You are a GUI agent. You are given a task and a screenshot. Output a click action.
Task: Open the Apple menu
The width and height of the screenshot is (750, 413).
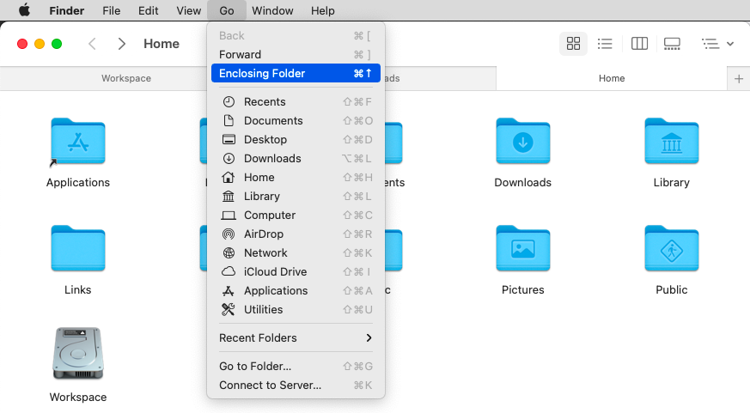coord(24,10)
